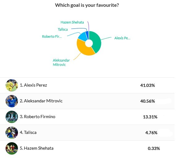Click the 'Alexis Pe...' chart label
The width and height of the screenshot is (177, 158).
(x=122, y=38)
